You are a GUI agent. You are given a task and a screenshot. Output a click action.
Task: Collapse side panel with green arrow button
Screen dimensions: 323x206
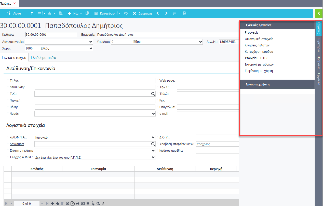click(x=319, y=13)
